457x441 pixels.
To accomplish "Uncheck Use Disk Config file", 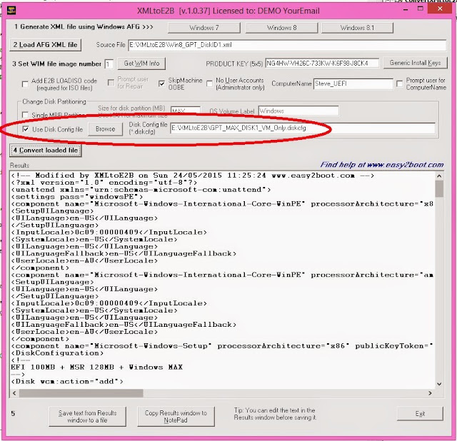I will coord(26,129).
